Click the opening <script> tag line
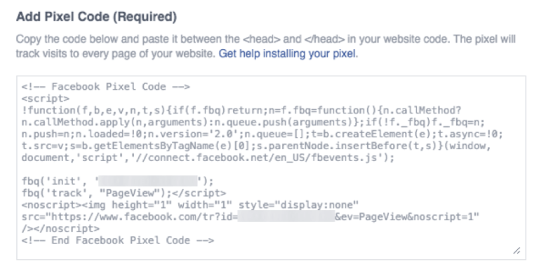Image resolution: width=539 pixels, height=271 pixels. pyautogui.click(x=46, y=99)
